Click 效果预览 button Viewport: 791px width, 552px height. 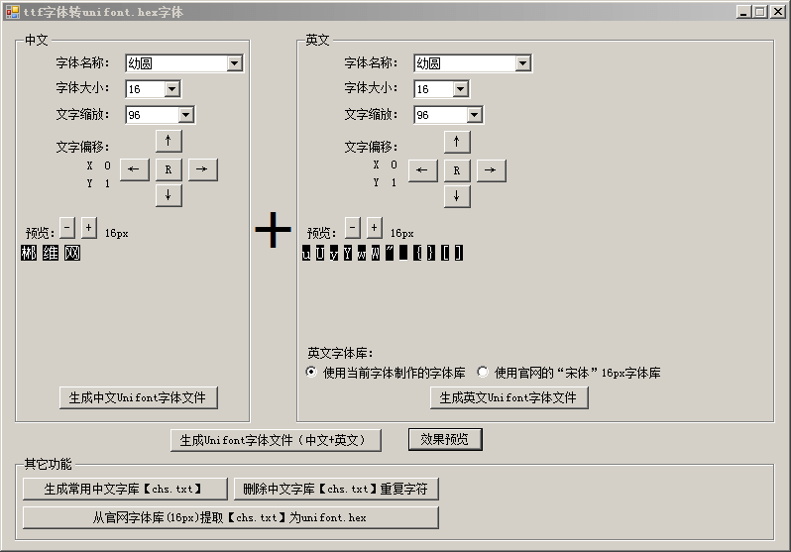(x=445, y=439)
